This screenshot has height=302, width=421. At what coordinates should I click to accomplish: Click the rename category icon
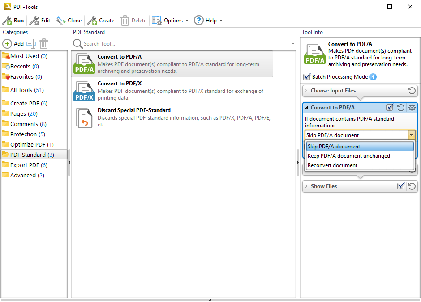point(31,44)
